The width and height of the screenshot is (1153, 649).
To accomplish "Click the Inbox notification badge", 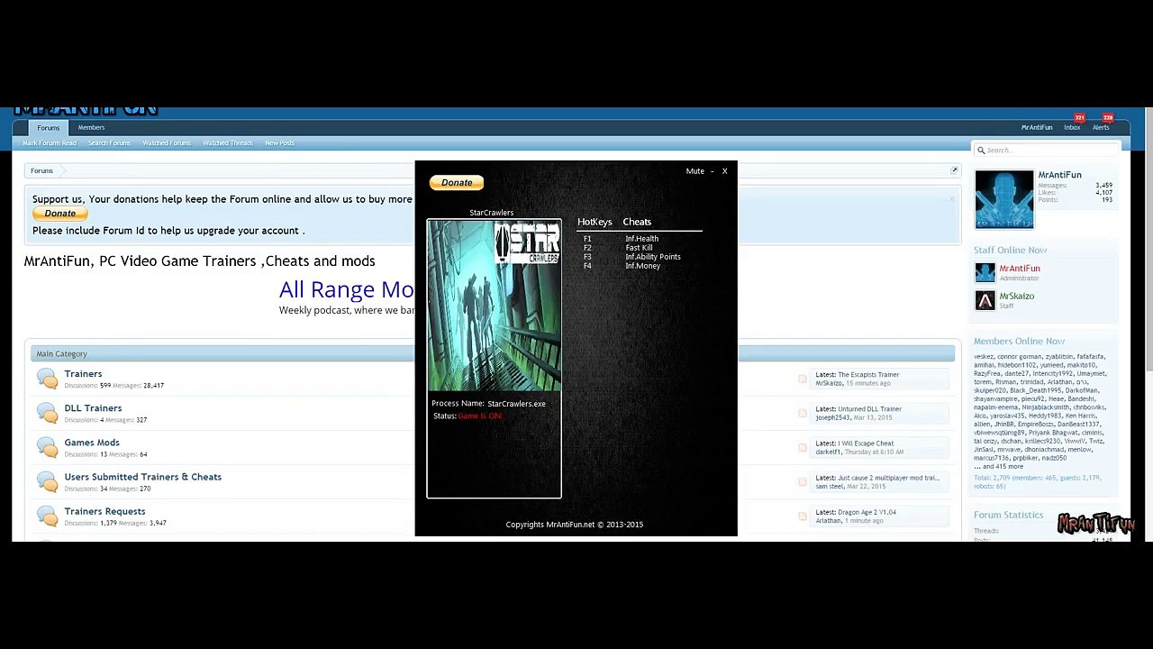I will coord(1079,118).
